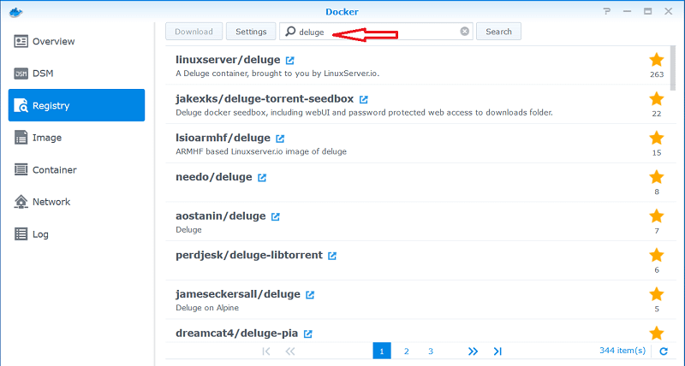Click the Download button
685x366 pixels.
[x=194, y=32]
